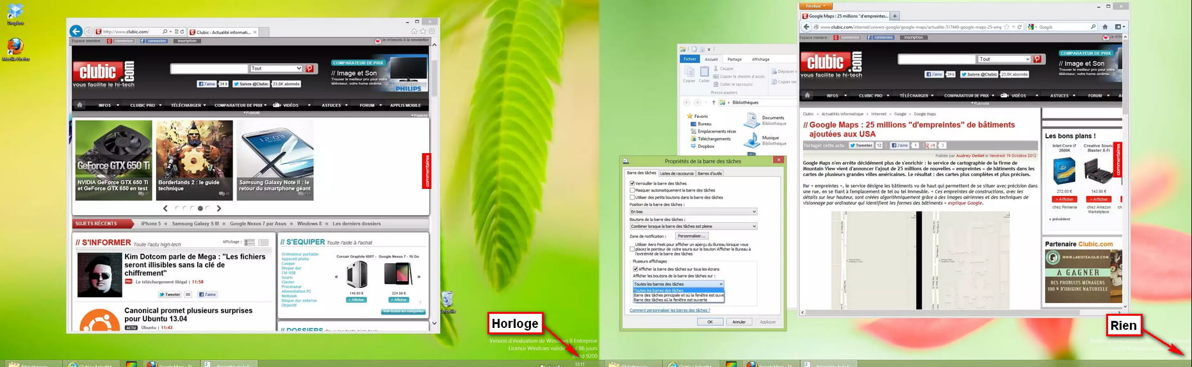Click the OK button in taskbar properties
This screenshot has width=1192, height=367.
[710, 322]
